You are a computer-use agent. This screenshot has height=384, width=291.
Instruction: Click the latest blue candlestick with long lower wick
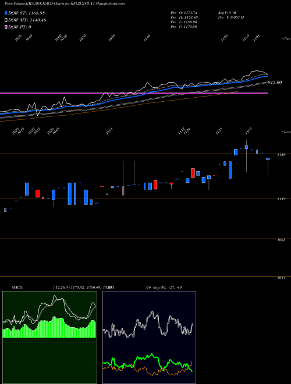point(268,159)
